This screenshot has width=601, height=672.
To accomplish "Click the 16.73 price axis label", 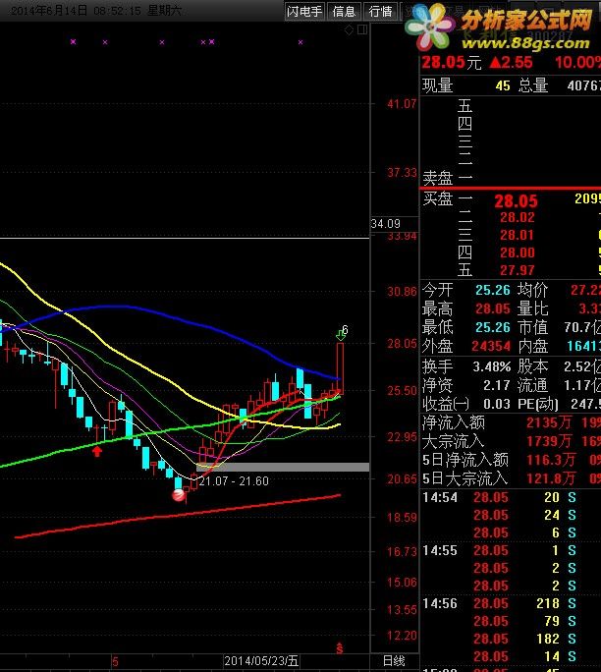I will [x=402, y=551].
